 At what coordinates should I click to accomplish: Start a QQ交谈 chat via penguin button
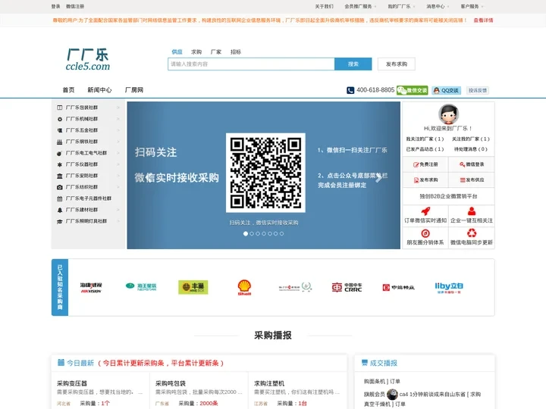447,90
